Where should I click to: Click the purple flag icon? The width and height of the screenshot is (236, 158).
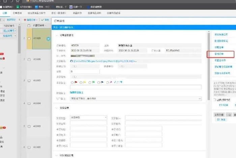(111, 82)
